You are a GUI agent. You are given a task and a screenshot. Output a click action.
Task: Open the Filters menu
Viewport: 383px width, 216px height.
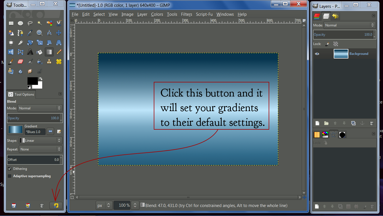[x=186, y=14]
